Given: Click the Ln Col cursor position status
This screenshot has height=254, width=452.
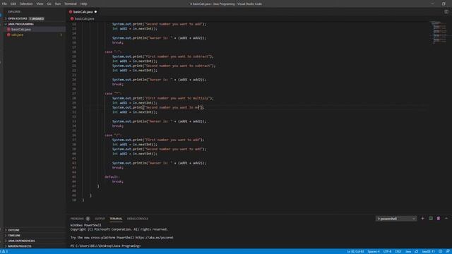Looking at the screenshot, I should 355,251.
